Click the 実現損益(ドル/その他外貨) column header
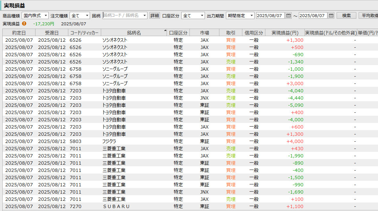The image size is (378, 211). tap(331, 33)
